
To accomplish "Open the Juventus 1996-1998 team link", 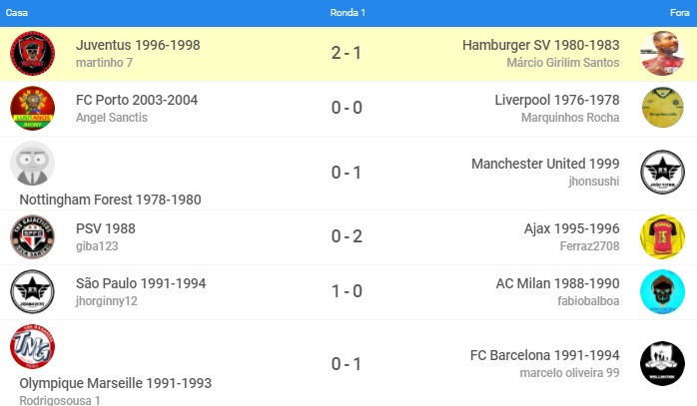I will [x=138, y=45].
